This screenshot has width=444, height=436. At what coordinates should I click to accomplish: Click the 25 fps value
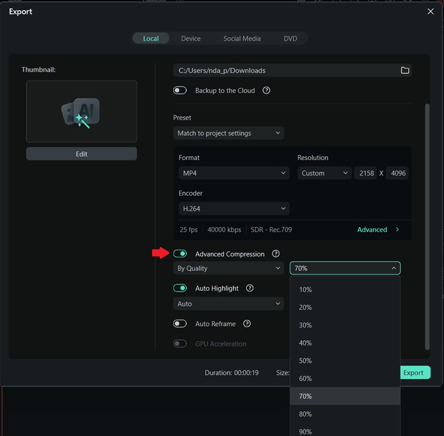click(189, 230)
